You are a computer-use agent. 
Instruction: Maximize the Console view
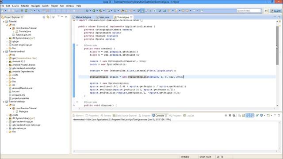279,115
